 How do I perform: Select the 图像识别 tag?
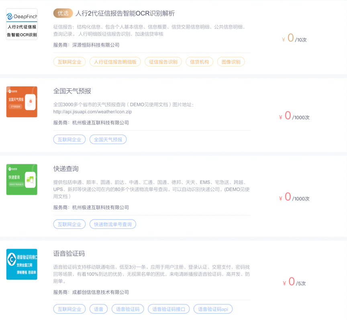tap(231, 62)
